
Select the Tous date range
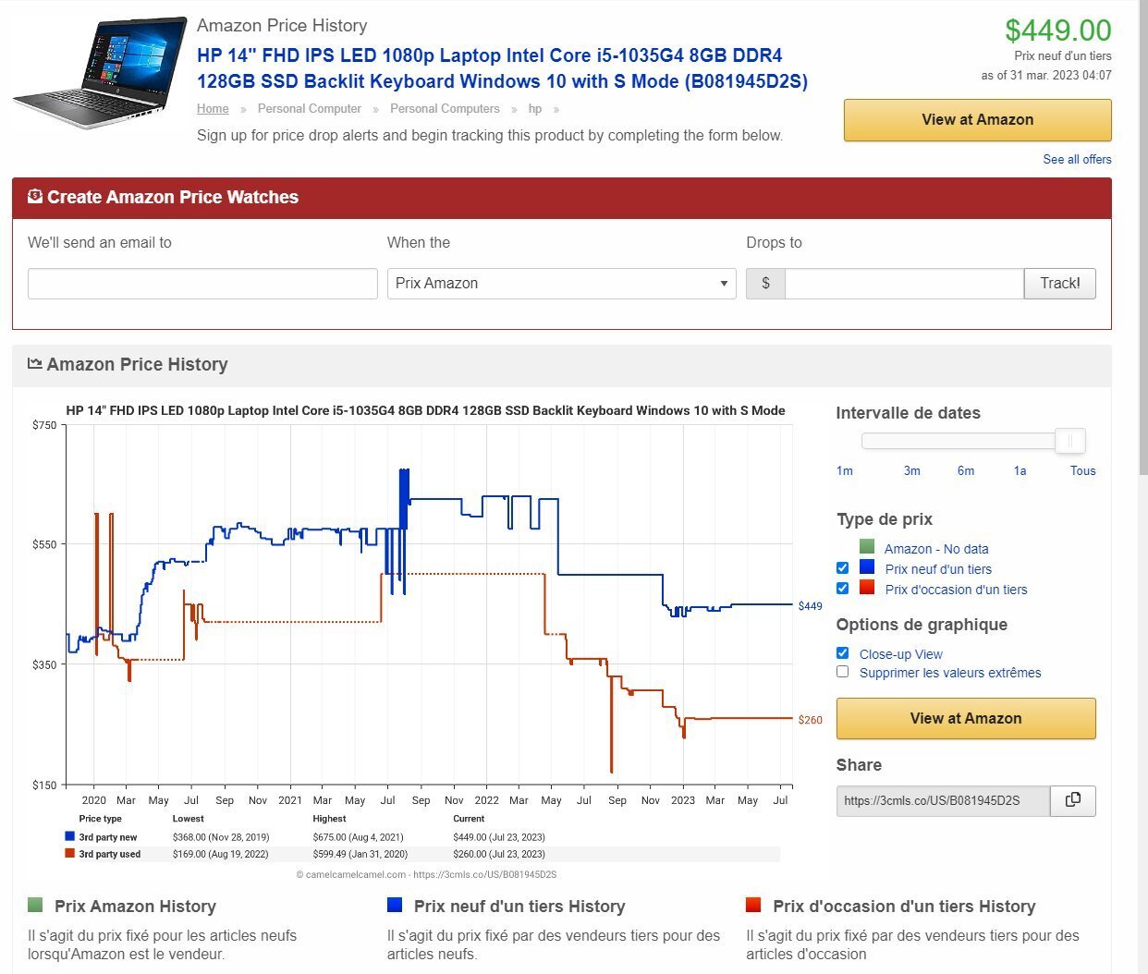[x=1082, y=470]
